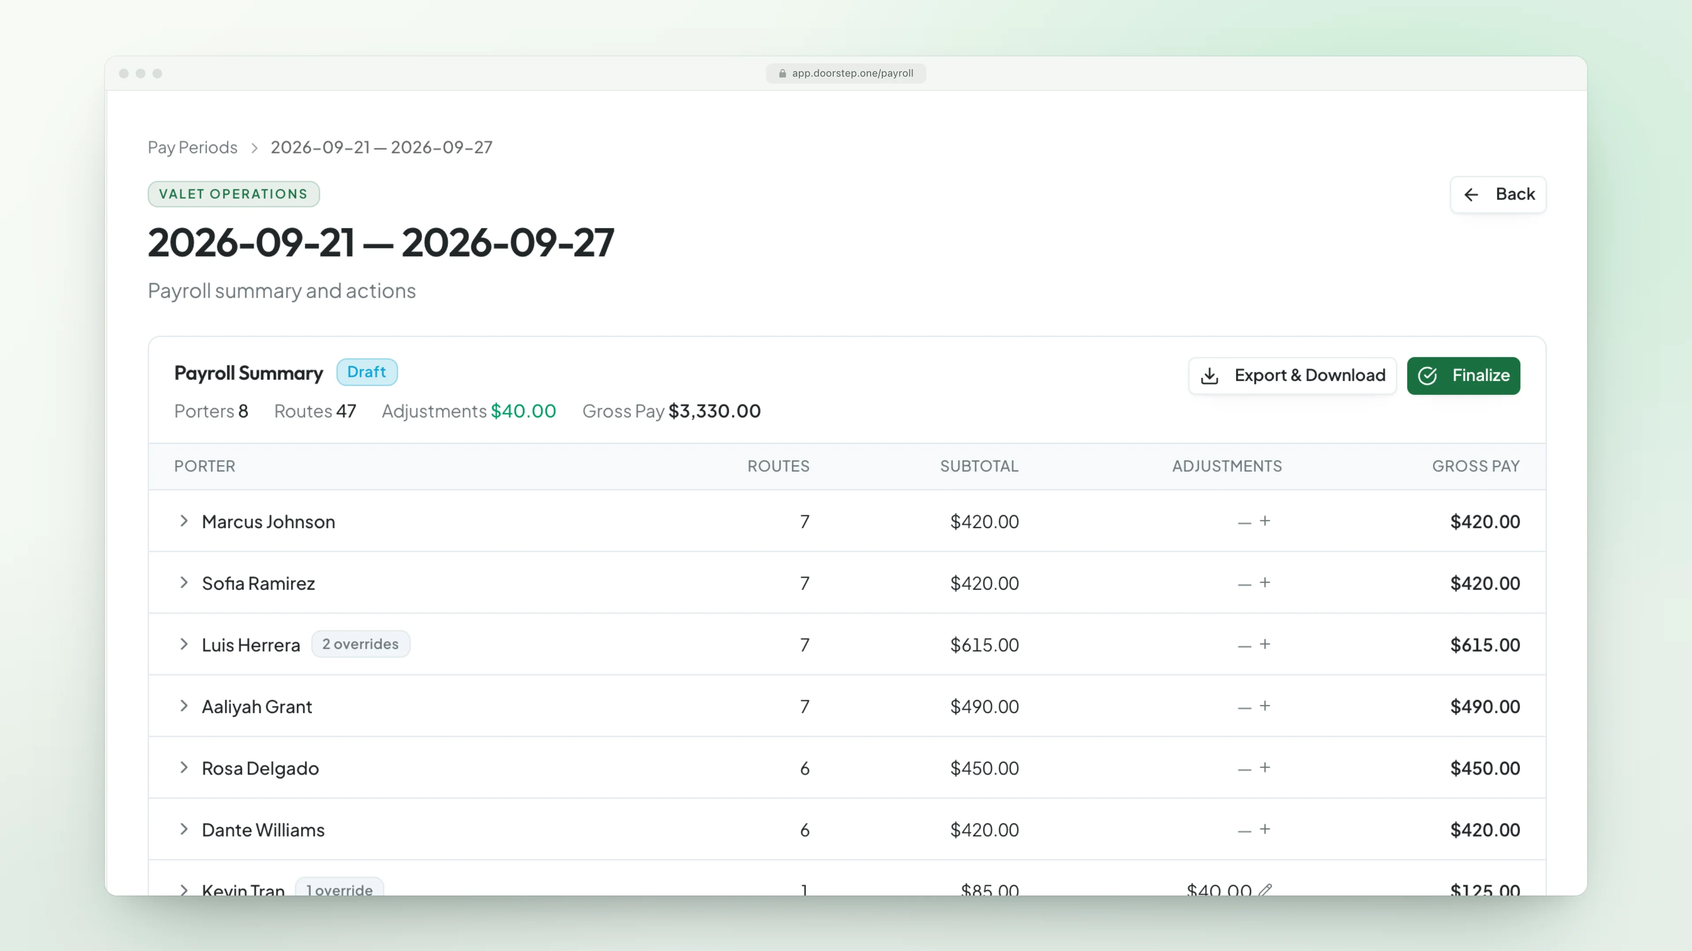Add adjustment for Luis Herrera
This screenshot has width=1692, height=951.
[x=1265, y=645]
